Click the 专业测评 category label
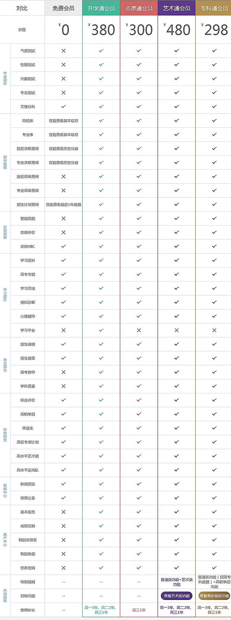Image resolution: width=231 pixels, height=620 pixels. coord(5,79)
